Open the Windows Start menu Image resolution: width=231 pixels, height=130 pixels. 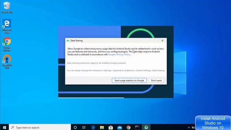click(4, 127)
